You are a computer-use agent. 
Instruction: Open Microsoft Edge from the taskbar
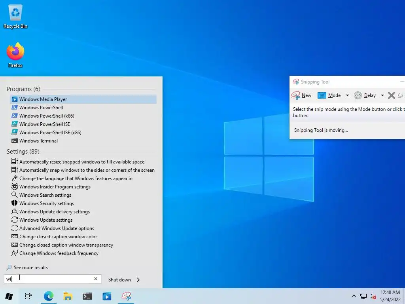click(x=49, y=296)
